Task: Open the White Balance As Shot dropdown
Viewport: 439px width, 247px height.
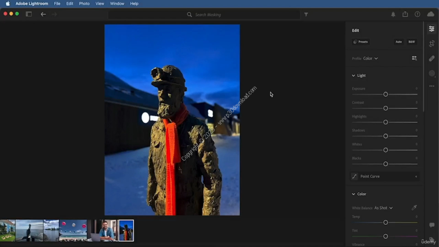Action: point(383,208)
